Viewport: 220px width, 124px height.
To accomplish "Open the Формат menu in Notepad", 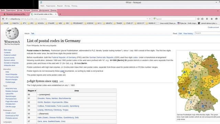I will tap(60, 6).
